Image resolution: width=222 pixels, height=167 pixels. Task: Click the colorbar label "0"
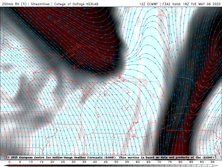(x=9, y=162)
